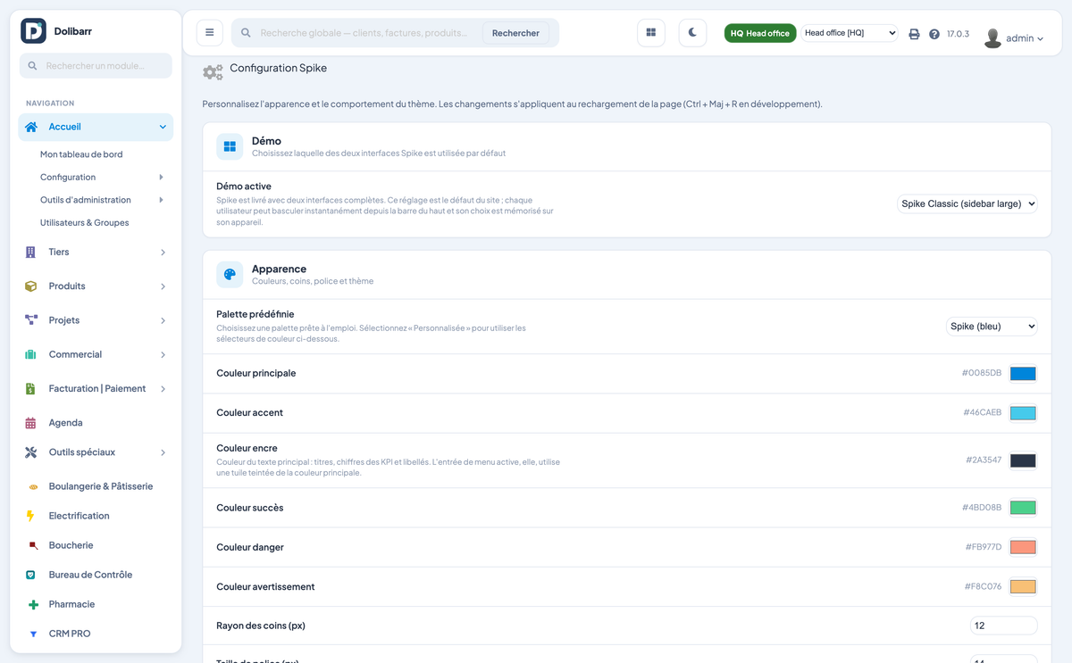Expand the Tiers menu chevron
The image size is (1072, 663).
tap(163, 253)
